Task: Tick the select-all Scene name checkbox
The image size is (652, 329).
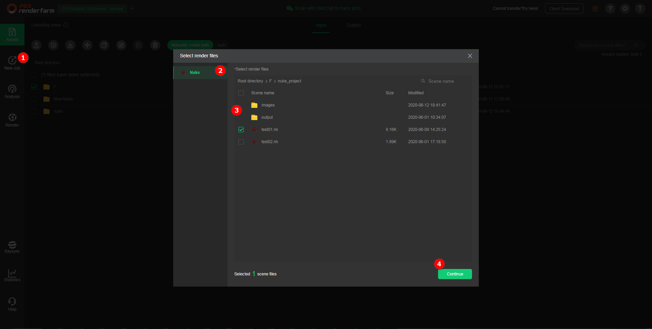Action: [x=241, y=93]
